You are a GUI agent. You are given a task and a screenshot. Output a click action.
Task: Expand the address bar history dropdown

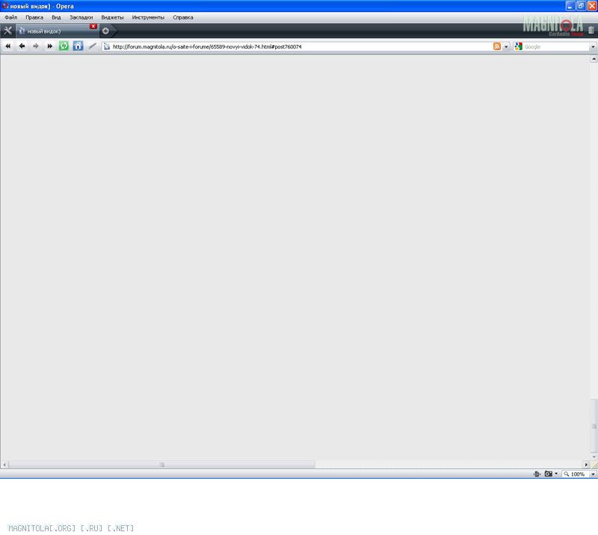click(506, 46)
